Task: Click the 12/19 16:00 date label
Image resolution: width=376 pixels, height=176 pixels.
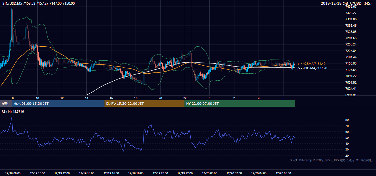Action: 111,173
